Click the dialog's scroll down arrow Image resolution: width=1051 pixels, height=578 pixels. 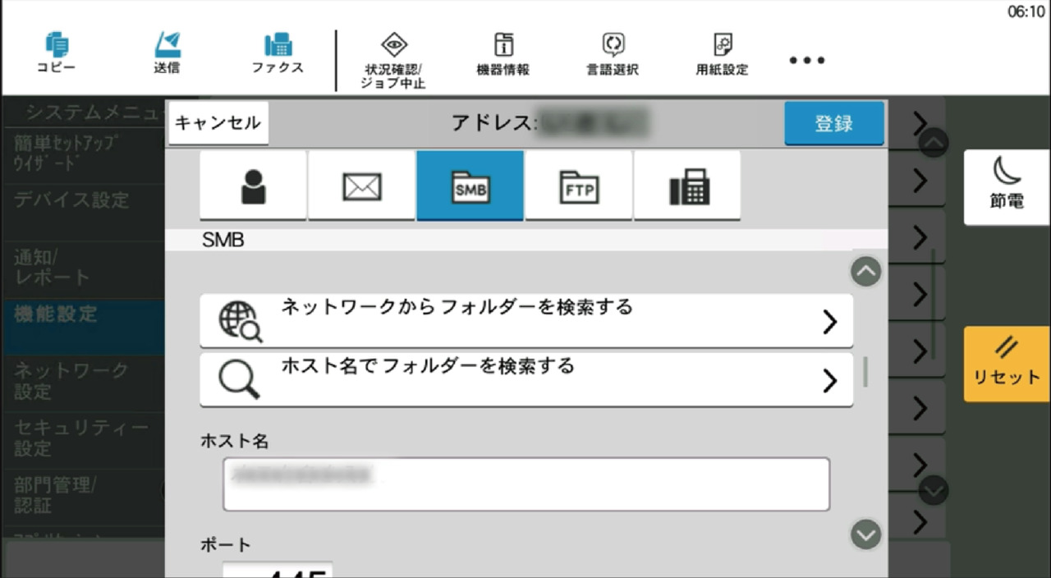click(866, 534)
